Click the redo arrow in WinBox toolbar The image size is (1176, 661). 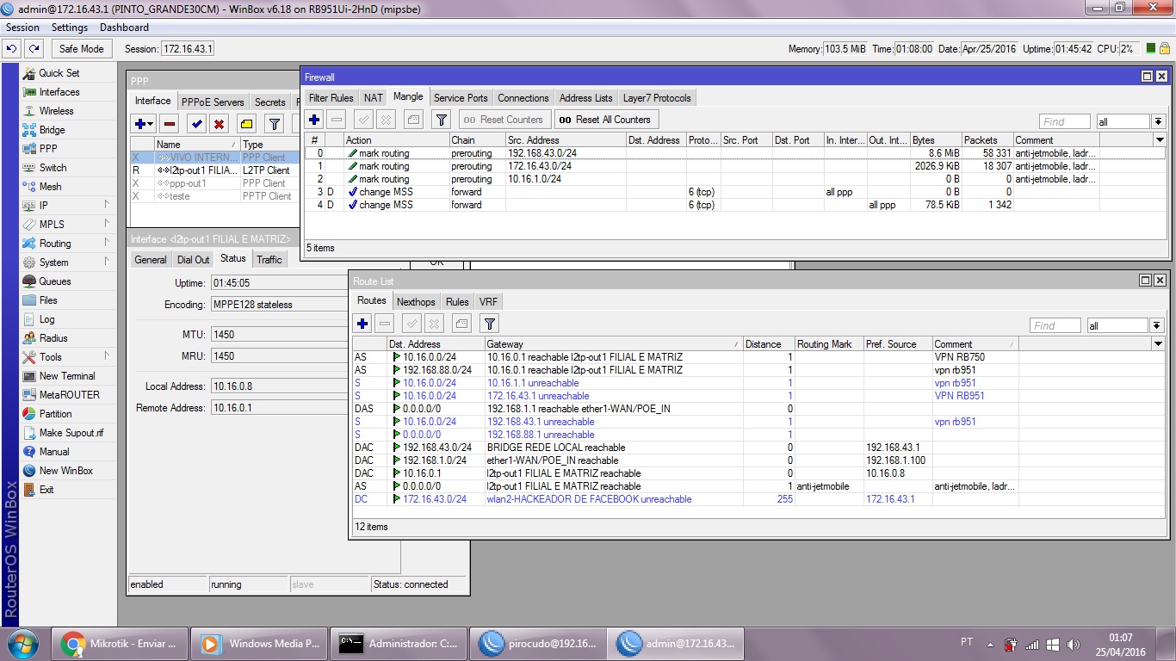coord(34,49)
